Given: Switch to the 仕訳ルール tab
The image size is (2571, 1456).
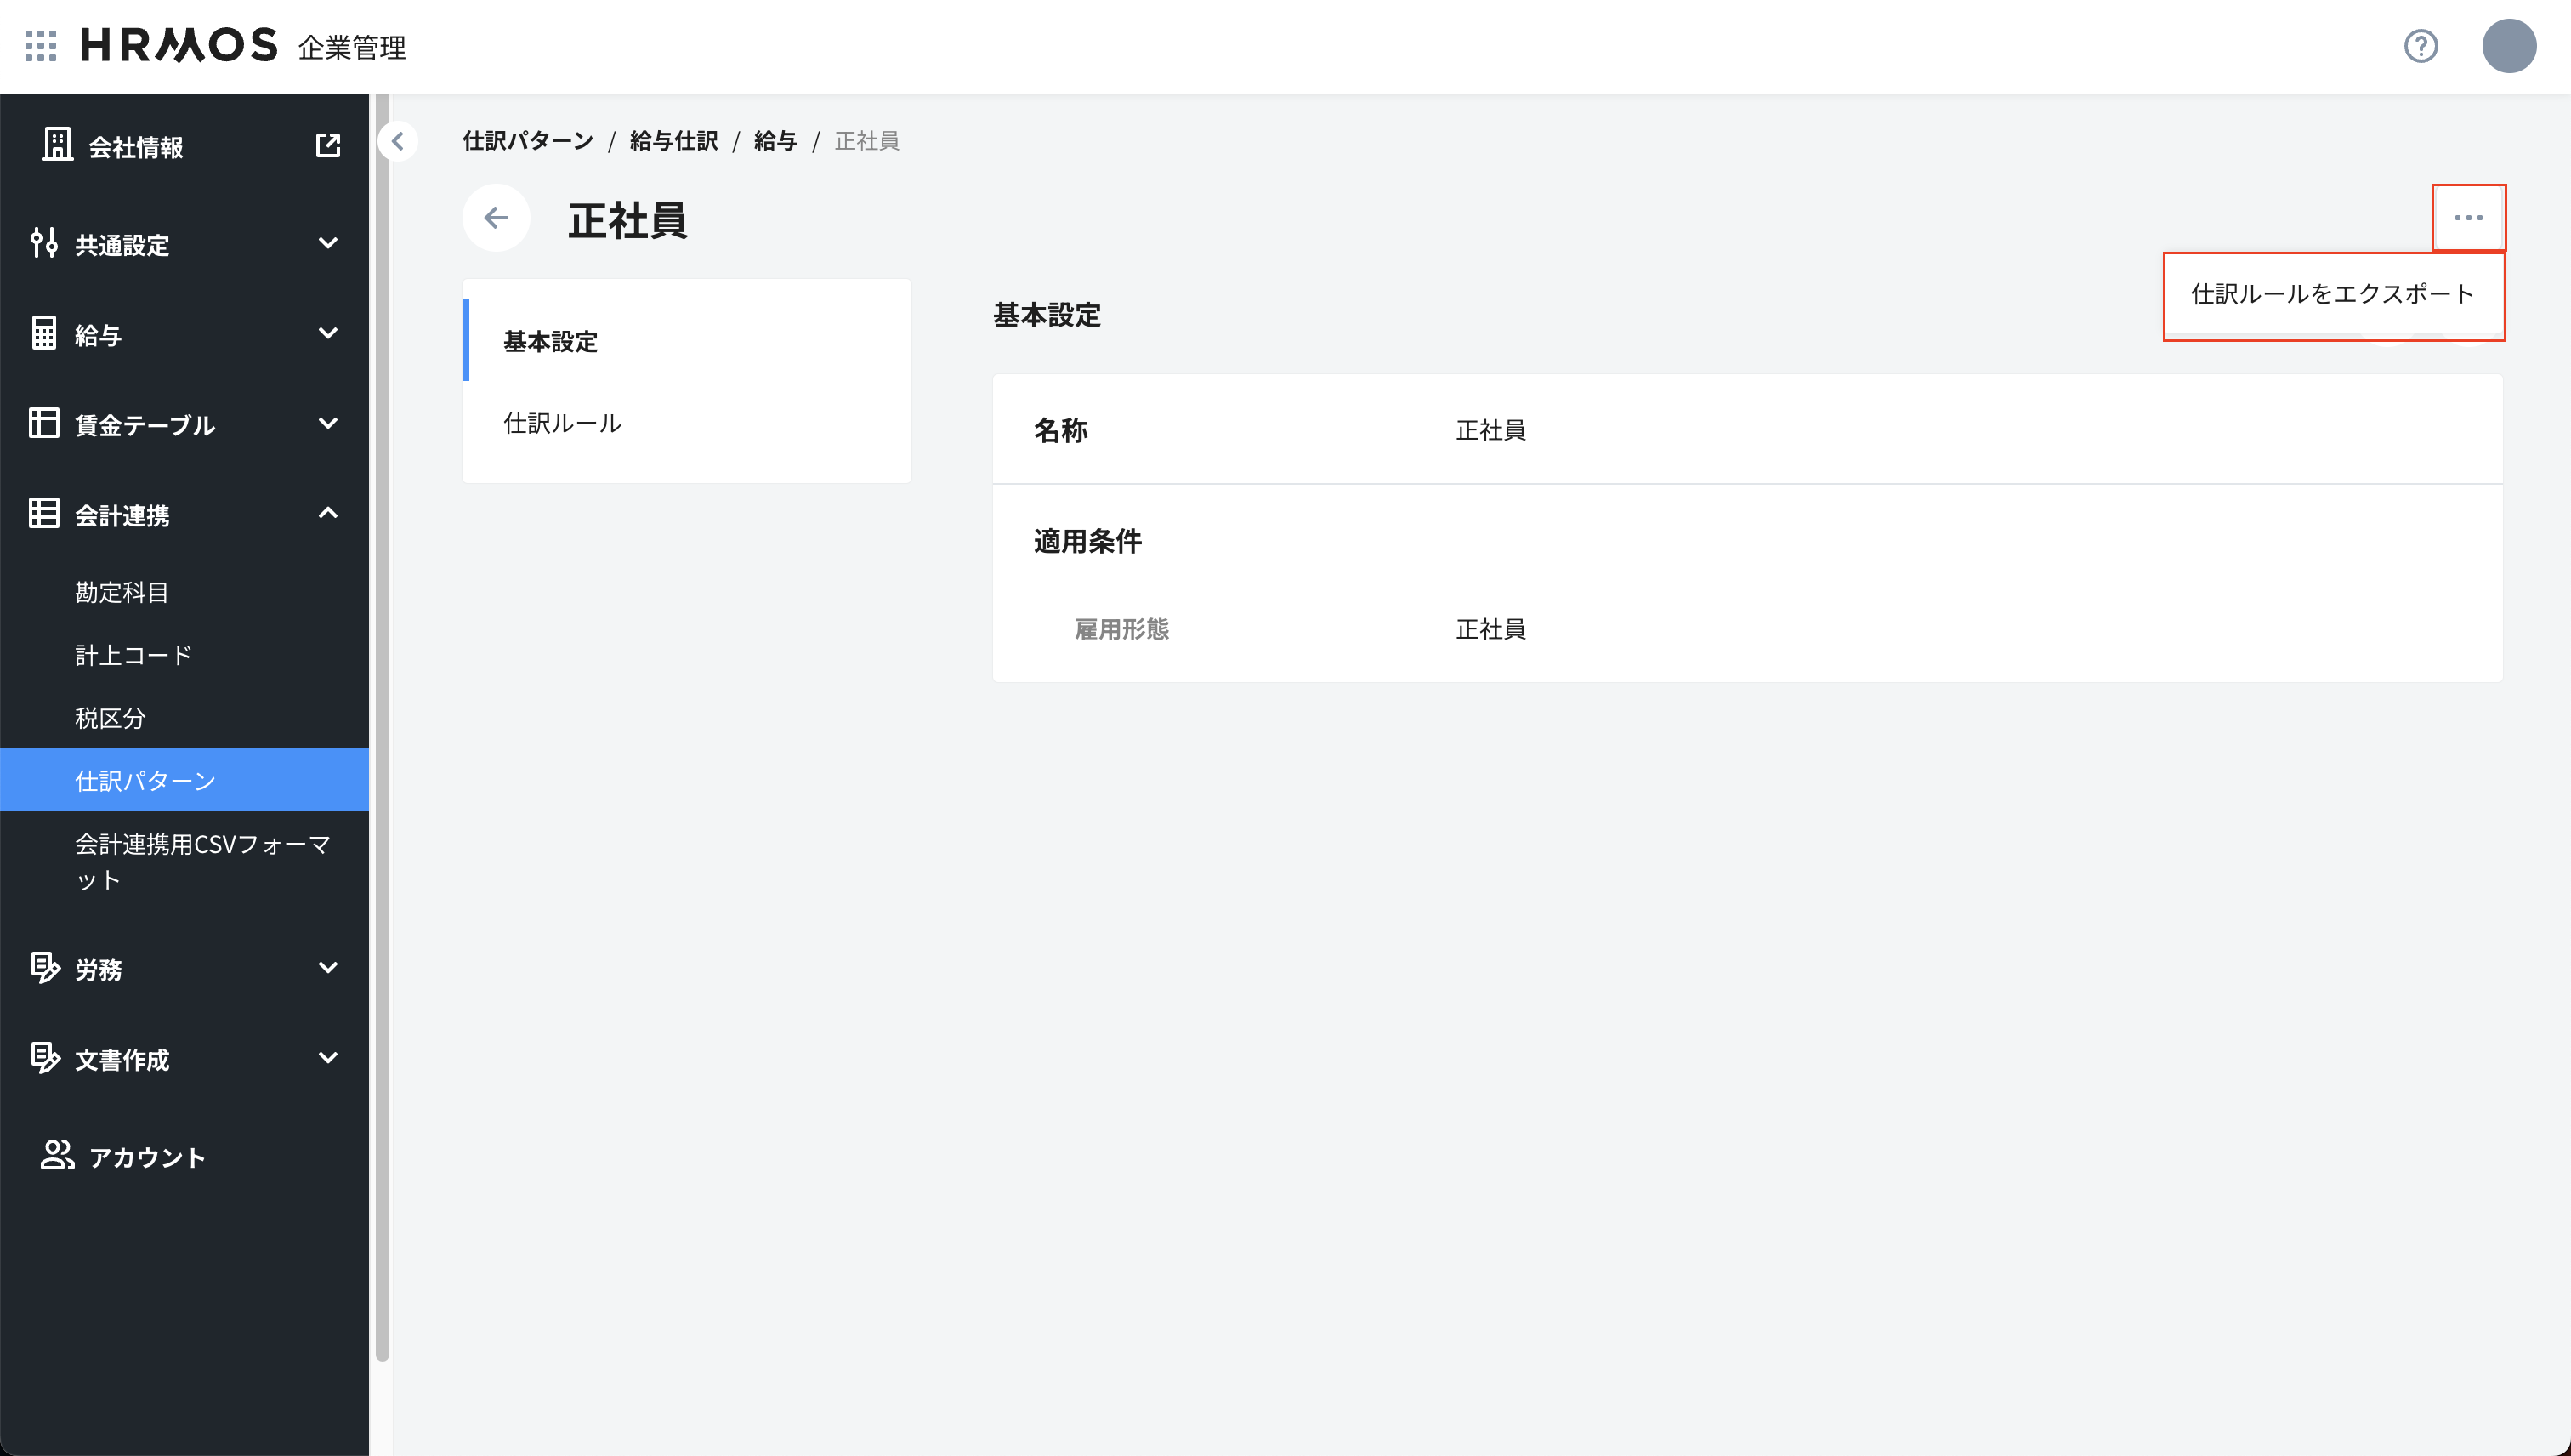Looking at the screenshot, I should (562, 422).
